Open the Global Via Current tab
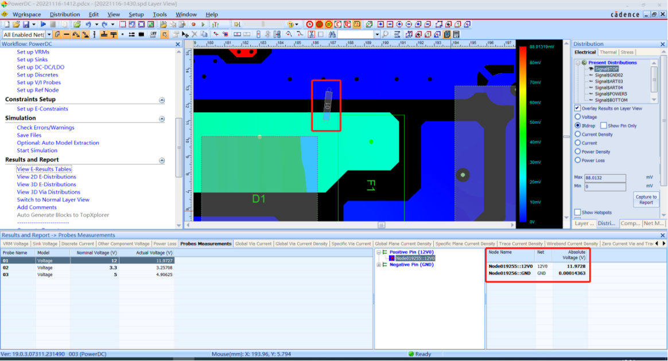The width and height of the screenshot is (668, 361). coord(253,244)
